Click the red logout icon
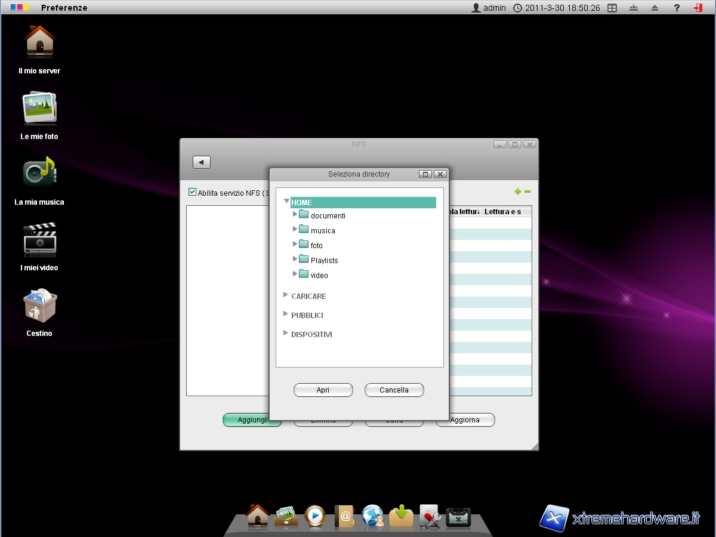Viewport: 716px width, 537px height. [x=698, y=8]
